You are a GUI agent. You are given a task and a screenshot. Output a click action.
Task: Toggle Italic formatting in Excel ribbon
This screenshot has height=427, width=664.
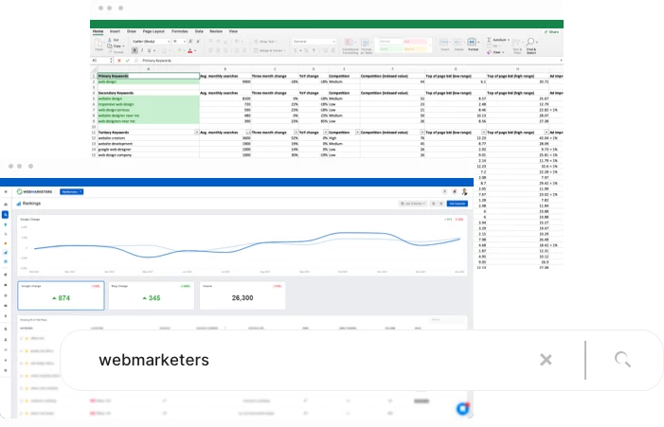tap(142, 51)
